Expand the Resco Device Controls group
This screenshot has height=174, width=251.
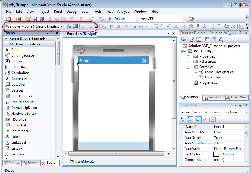(x=6, y=38)
